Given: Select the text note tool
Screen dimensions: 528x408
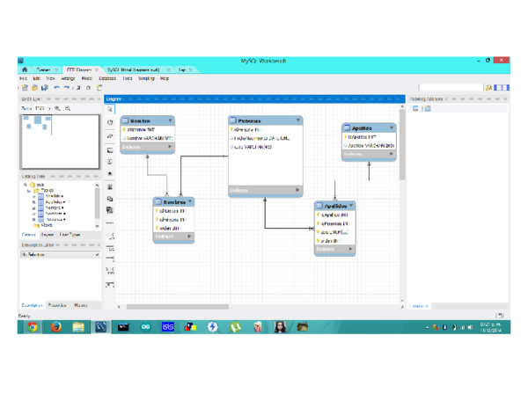Looking at the screenshot, I should (110, 162).
